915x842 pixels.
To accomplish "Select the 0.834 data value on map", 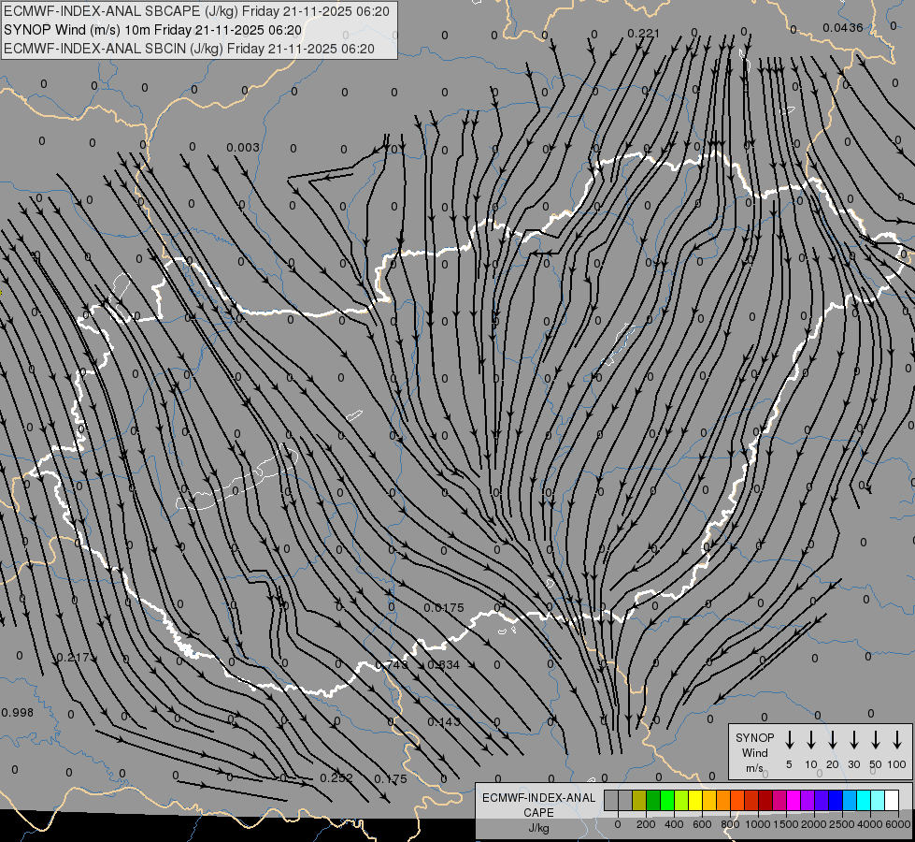I will point(443,665).
